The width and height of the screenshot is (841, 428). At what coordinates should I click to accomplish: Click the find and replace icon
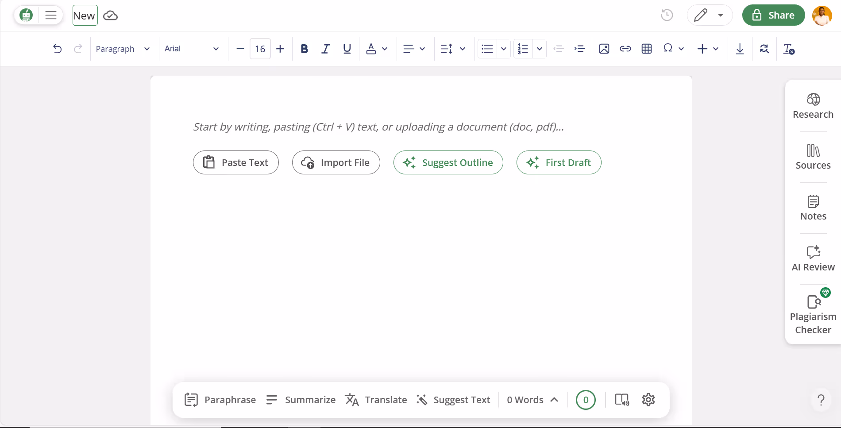764,49
